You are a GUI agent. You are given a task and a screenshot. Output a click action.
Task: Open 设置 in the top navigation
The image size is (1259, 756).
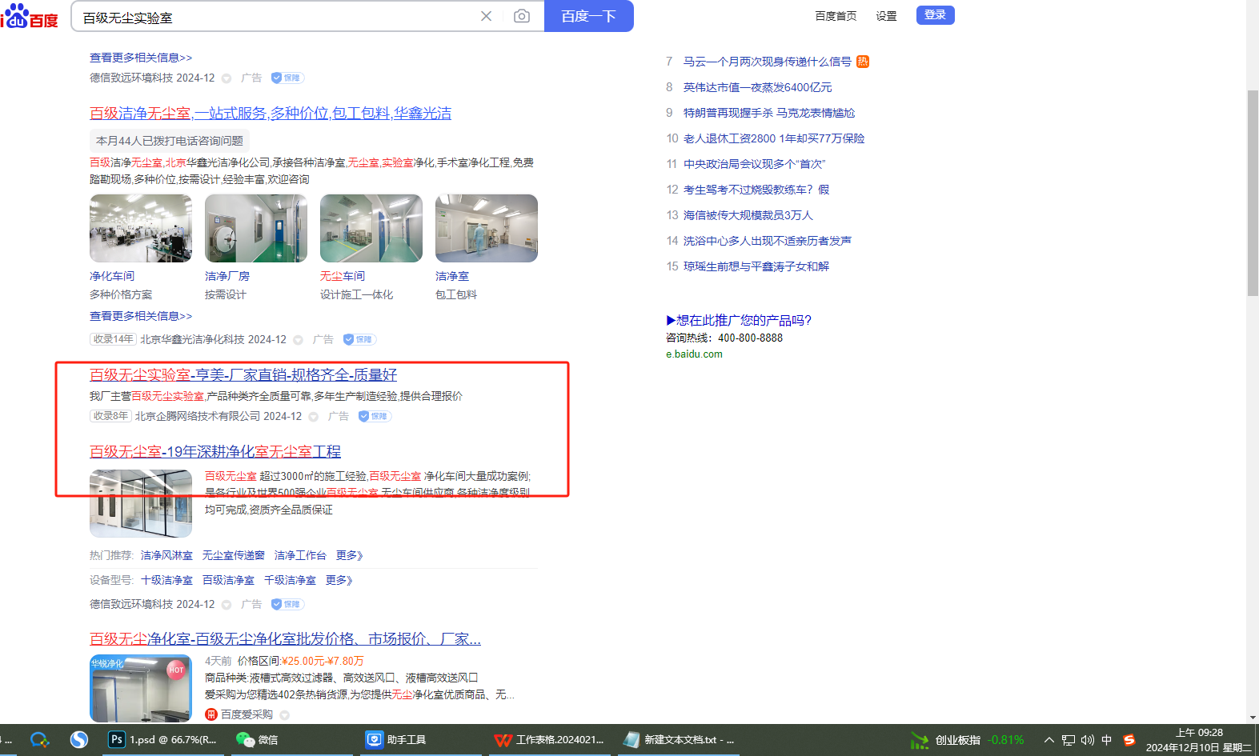pyautogui.click(x=886, y=16)
